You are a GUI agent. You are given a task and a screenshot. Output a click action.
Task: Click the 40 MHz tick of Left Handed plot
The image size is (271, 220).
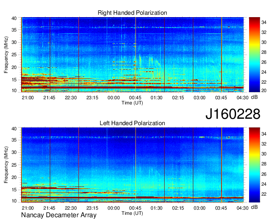click(14, 129)
